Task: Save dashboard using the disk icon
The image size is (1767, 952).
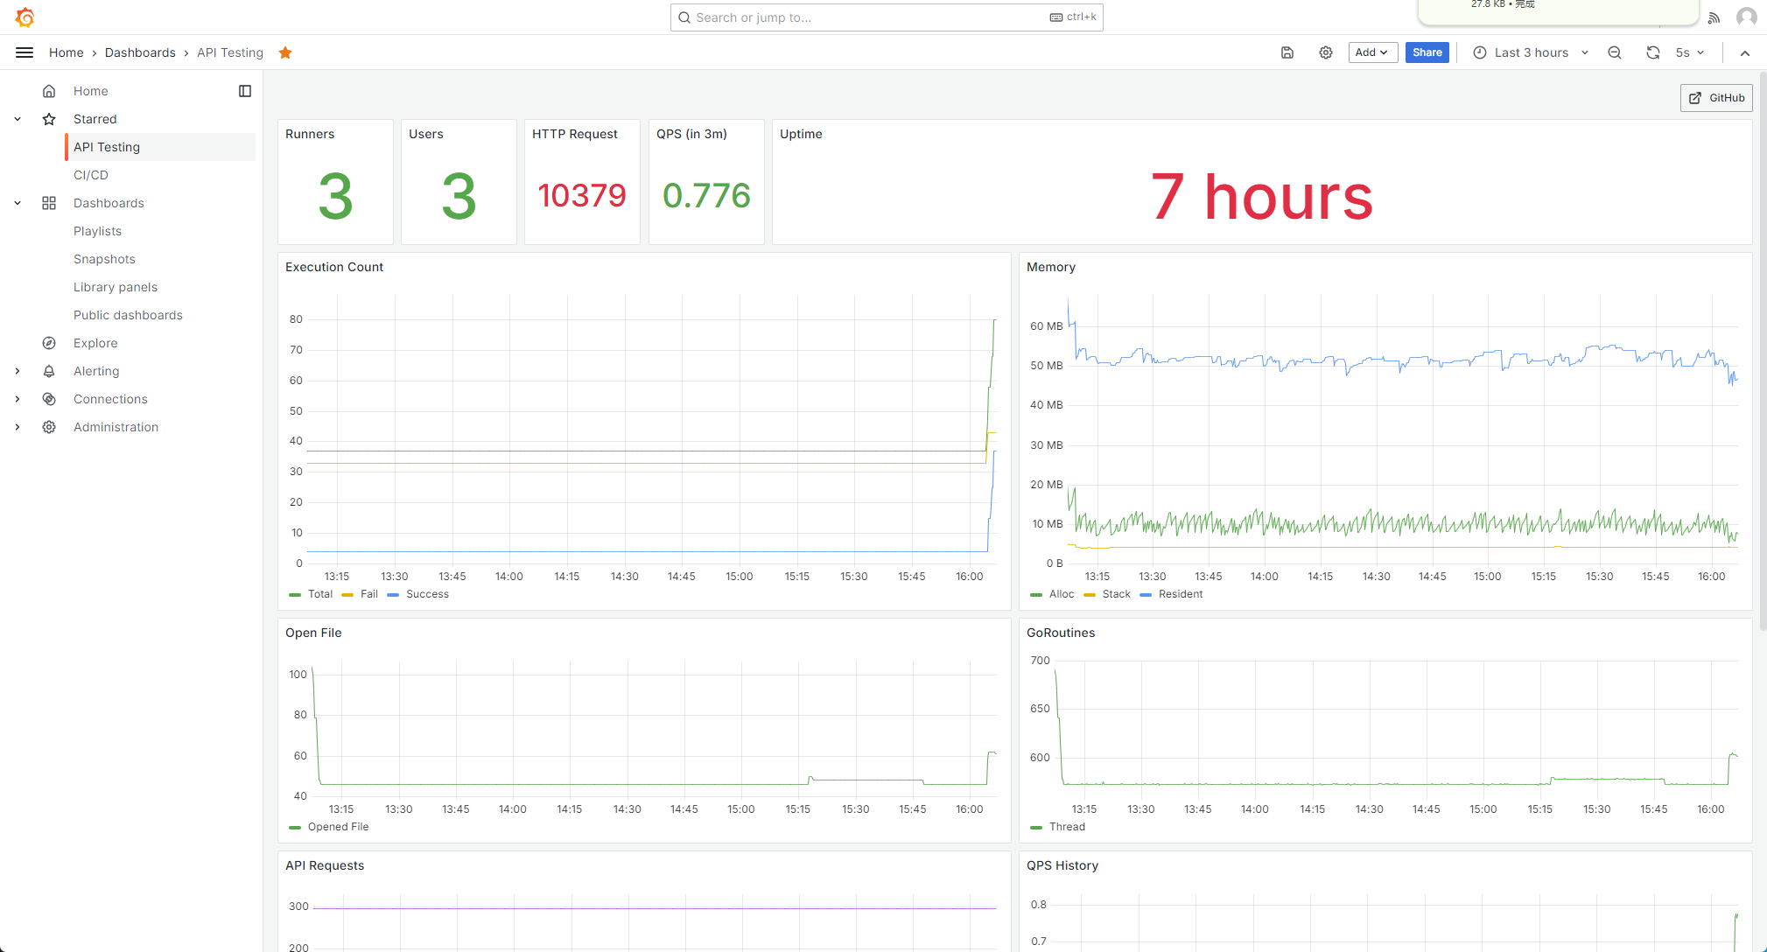Action: pyautogui.click(x=1287, y=52)
